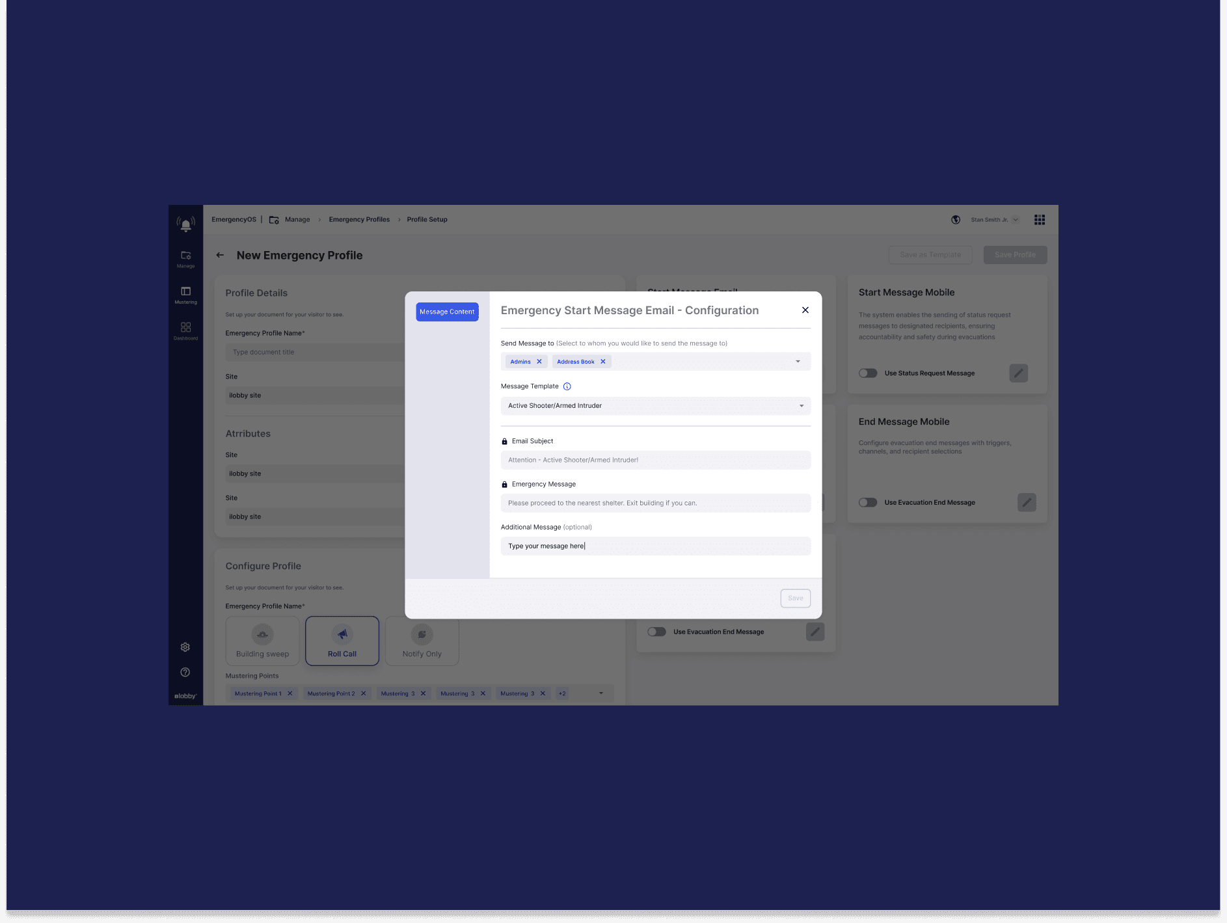Remove Mustering Point 1 chip
Image resolution: width=1227 pixels, height=923 pixels.
[290, 693]
